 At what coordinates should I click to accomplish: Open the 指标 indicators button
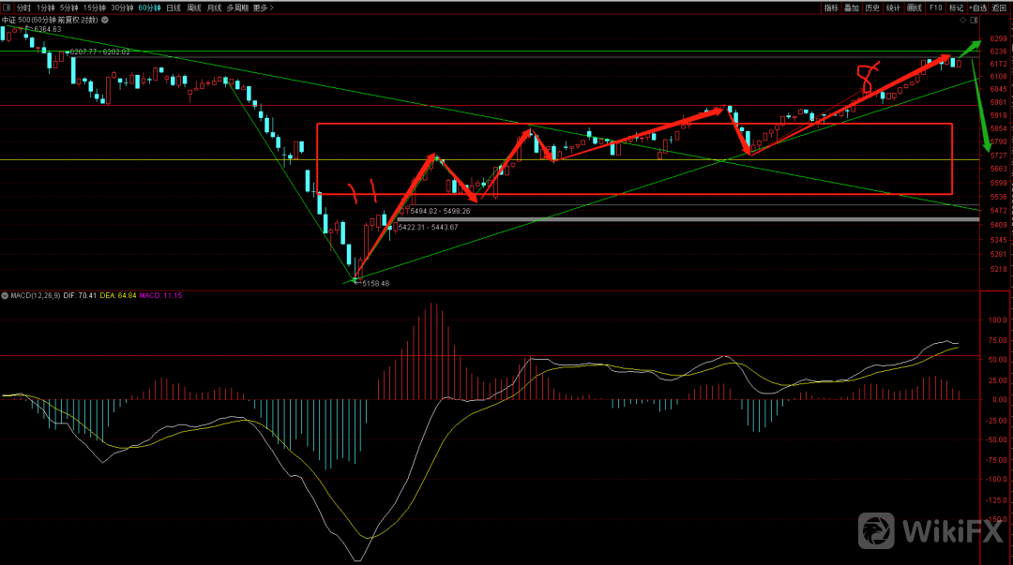(x=831, y=7)
